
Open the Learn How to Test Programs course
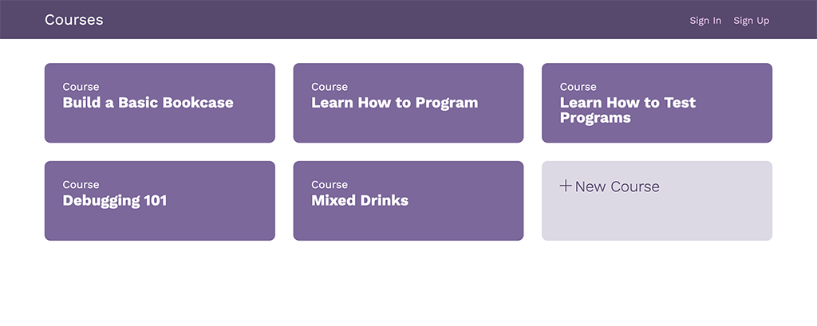tap(627, 110)
